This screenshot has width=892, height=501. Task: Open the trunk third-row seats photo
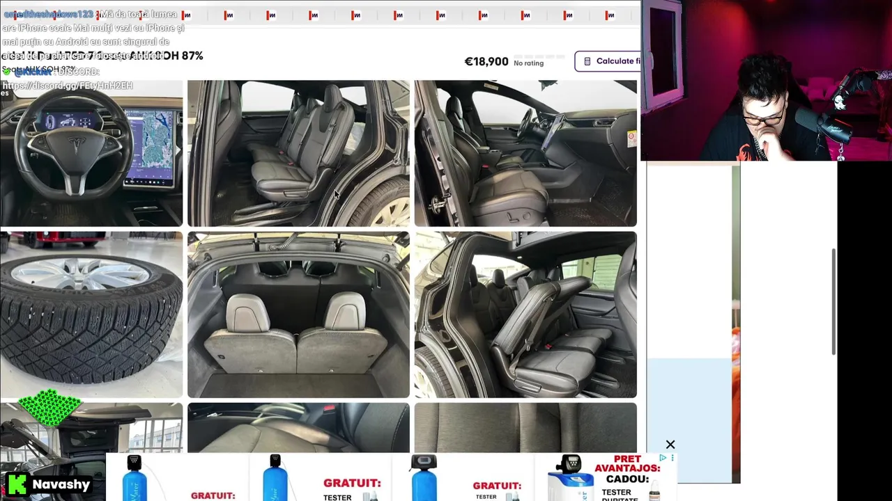pos(298,315)
